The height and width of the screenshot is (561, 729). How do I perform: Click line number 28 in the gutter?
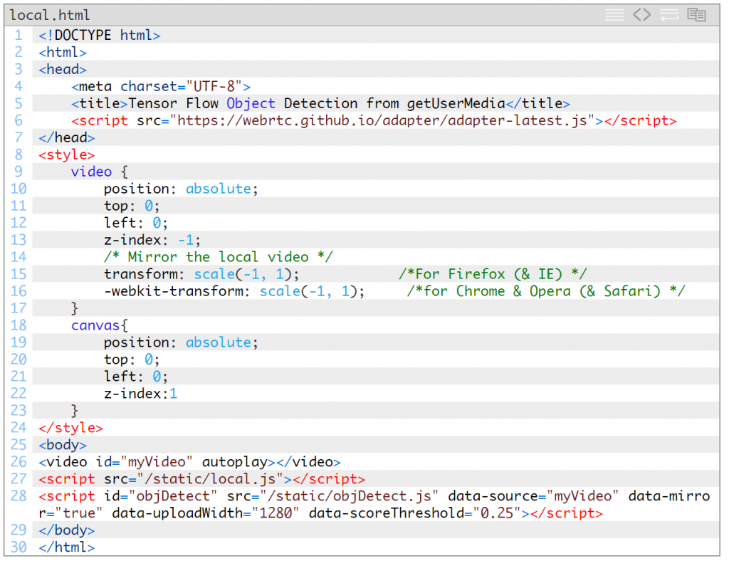point(19,496)
